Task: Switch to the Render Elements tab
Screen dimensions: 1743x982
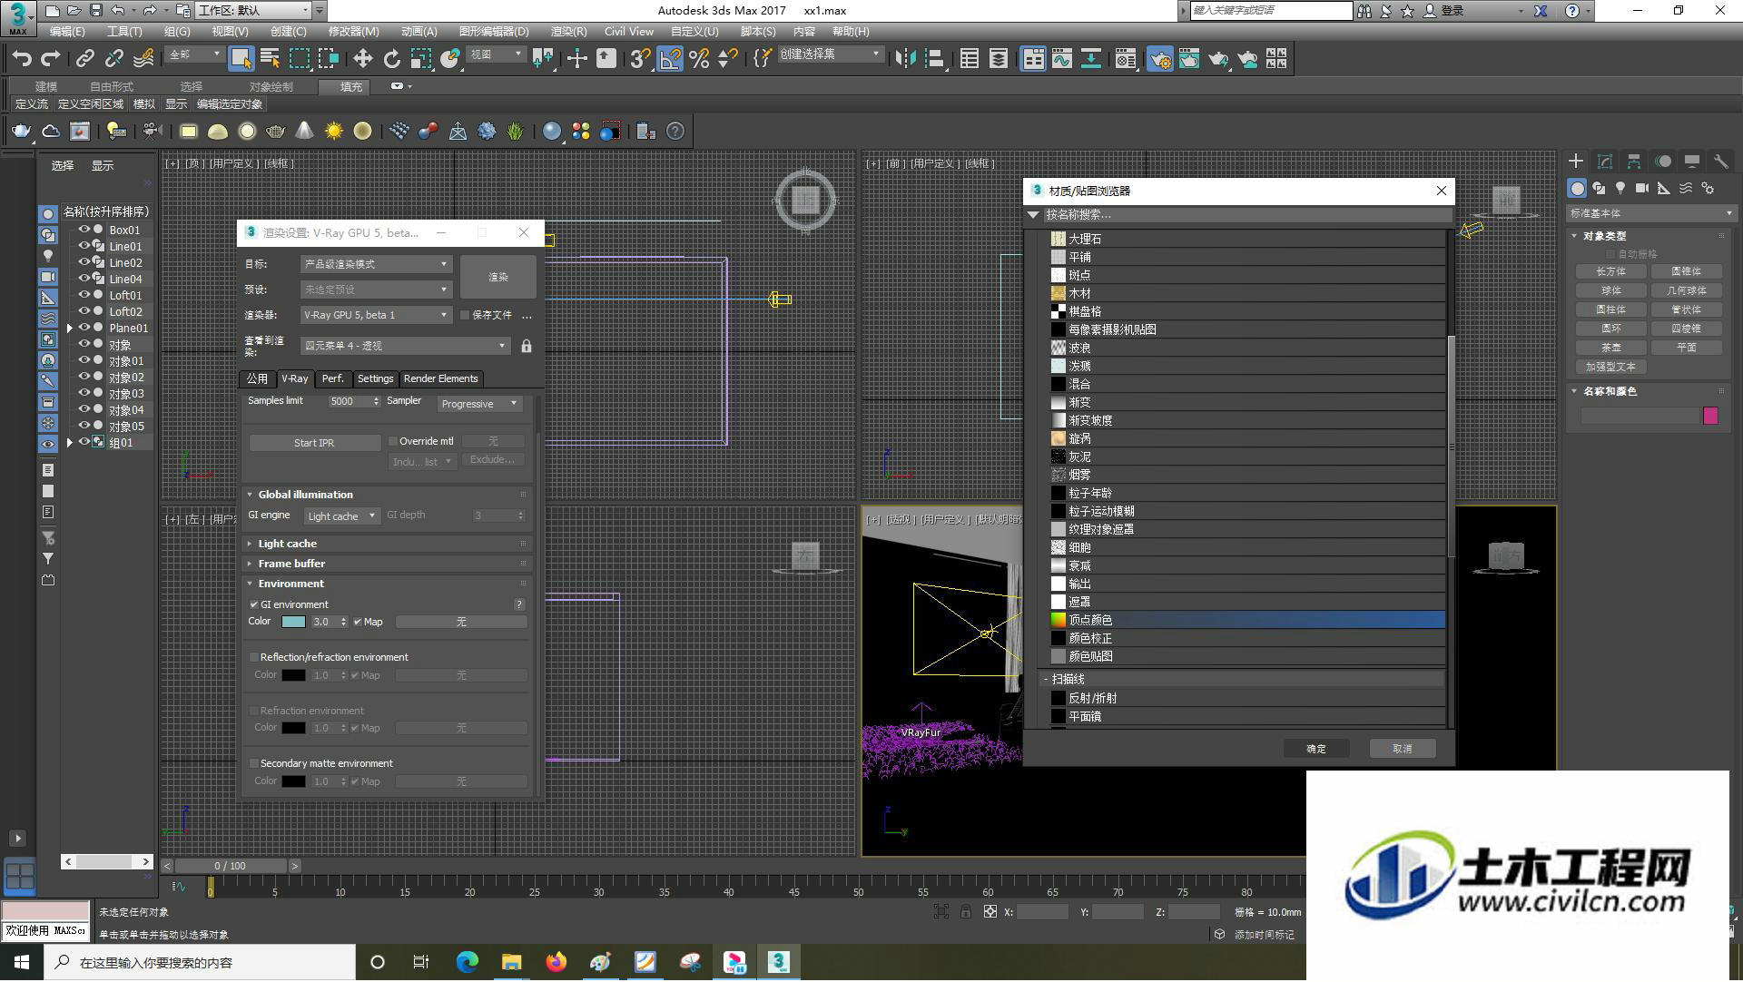Action: coord(440,379)
